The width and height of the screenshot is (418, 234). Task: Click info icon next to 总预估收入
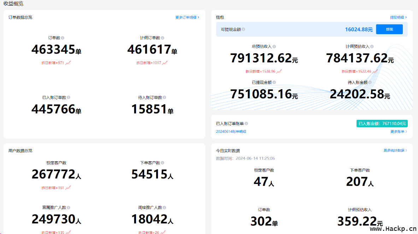pyautogui.click(x=274, y=47)
